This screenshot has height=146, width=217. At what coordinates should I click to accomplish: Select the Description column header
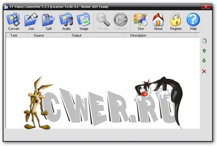coord(161,35)
